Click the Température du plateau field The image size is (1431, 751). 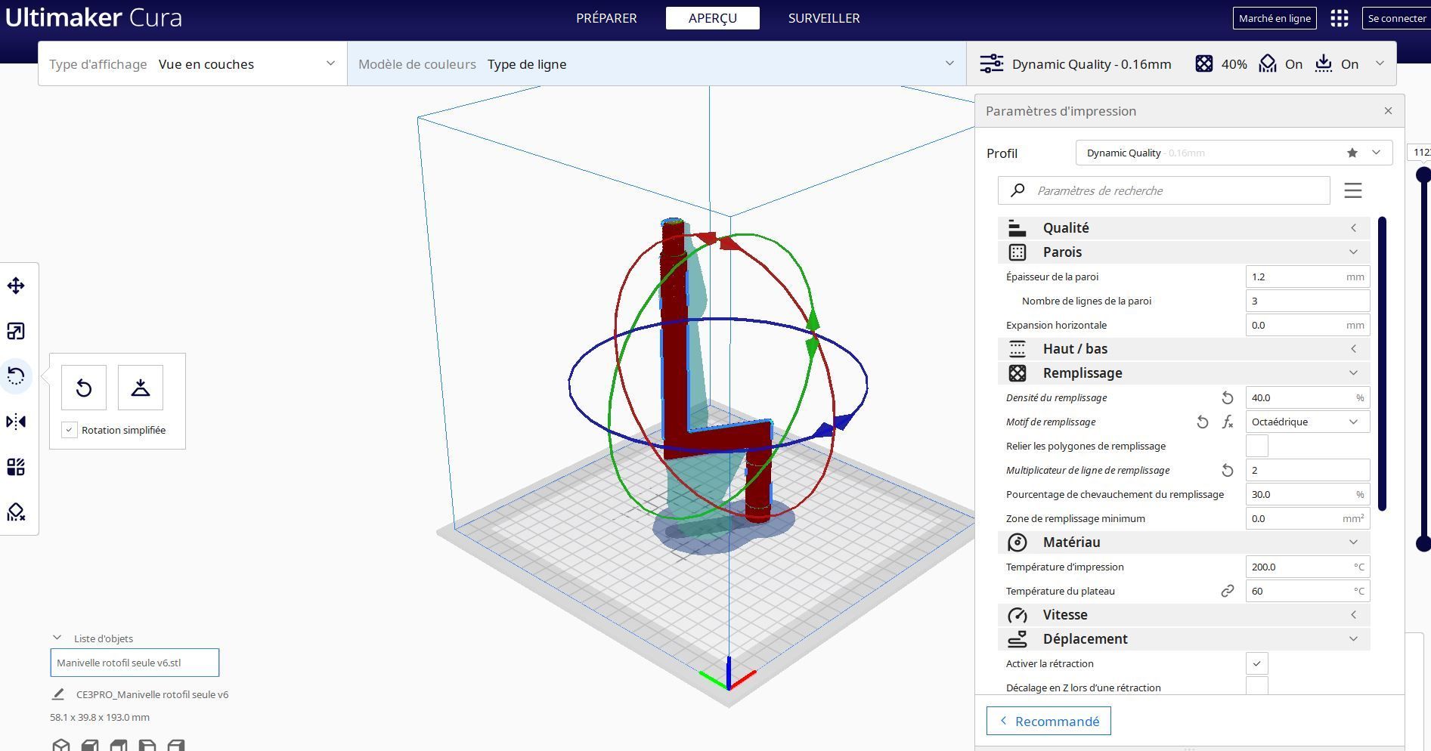1308,591
